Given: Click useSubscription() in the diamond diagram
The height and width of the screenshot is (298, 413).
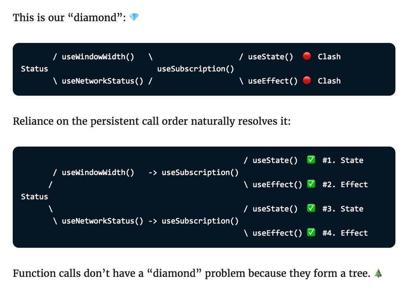Looking at the screenshot, I should pos(195,69).
